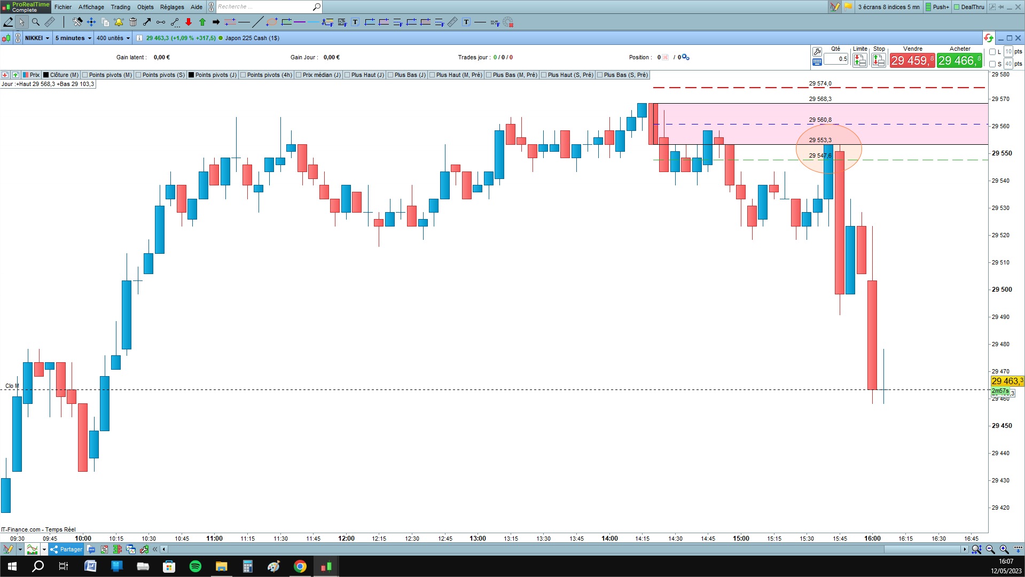This screenshot has height=577, width=1025.
Task: Click the Acheter 29 466 buy button
Action: [960, 60]
